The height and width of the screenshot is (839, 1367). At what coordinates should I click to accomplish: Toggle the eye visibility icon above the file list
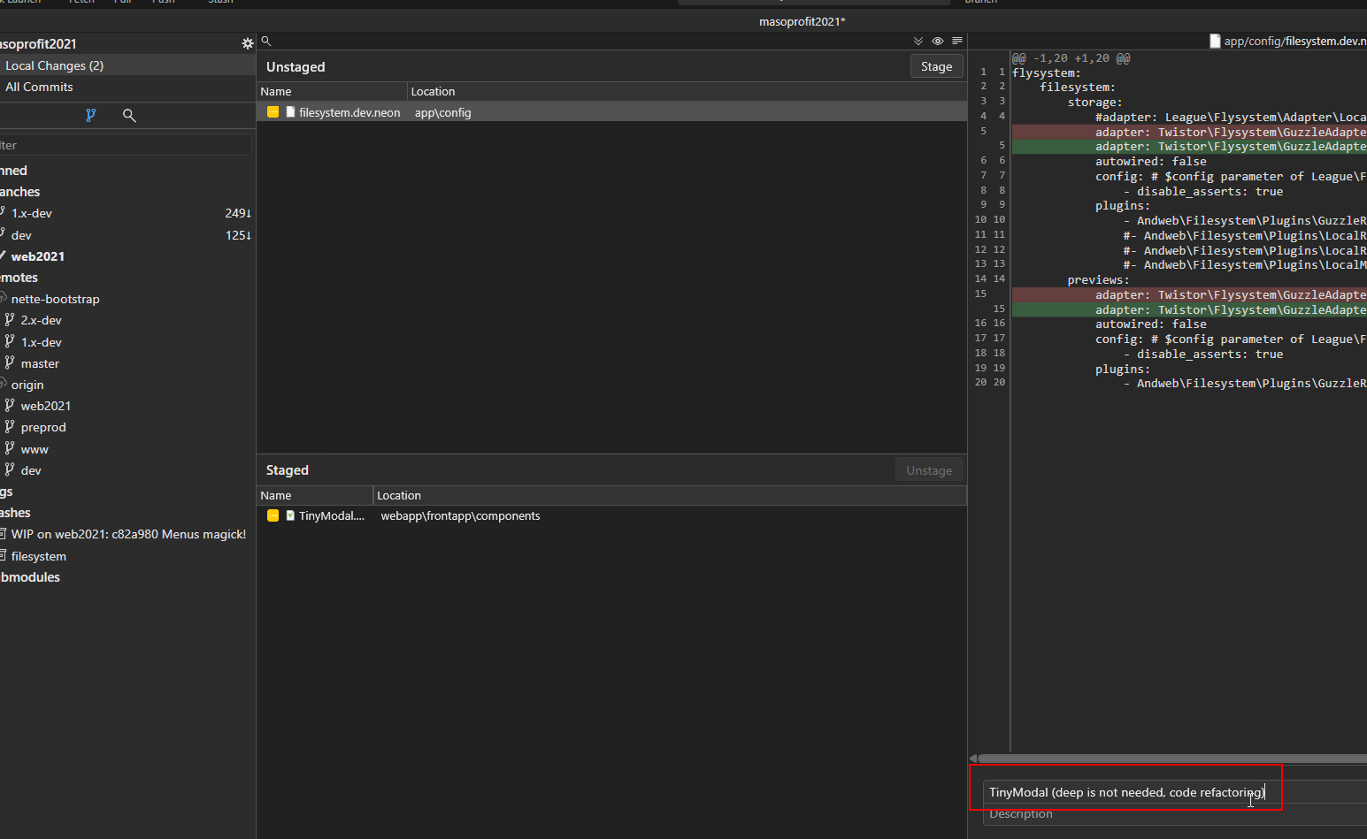(x=938, y=41)
